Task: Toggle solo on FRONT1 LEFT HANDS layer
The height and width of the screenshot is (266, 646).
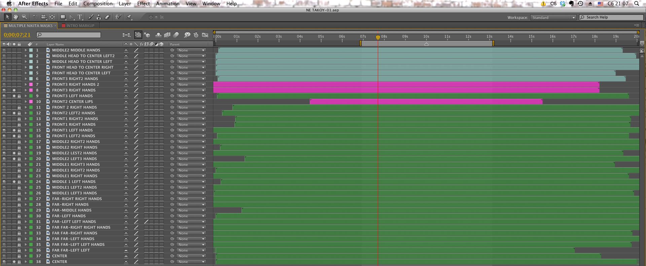Action: pyautogui.click(x=14, y=130)
